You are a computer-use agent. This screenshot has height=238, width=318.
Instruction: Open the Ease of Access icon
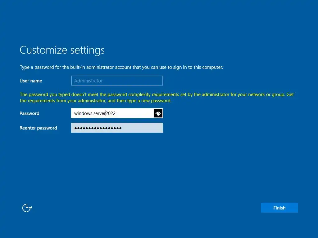[x=27, y=208]
